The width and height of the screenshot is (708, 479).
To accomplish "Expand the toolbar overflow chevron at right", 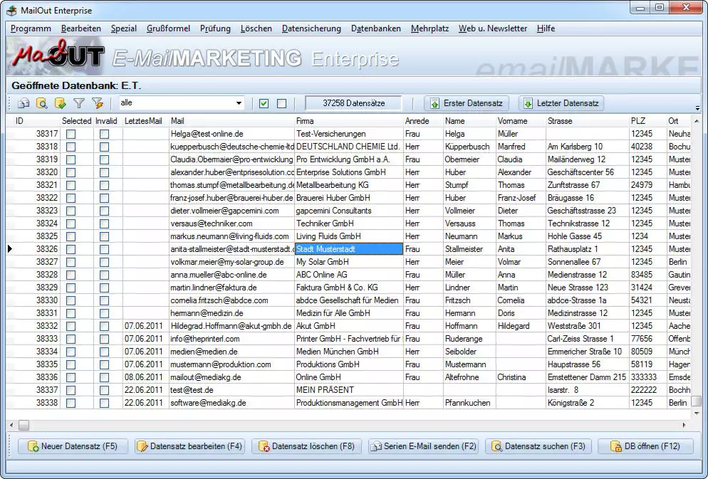I will [697, 108].
